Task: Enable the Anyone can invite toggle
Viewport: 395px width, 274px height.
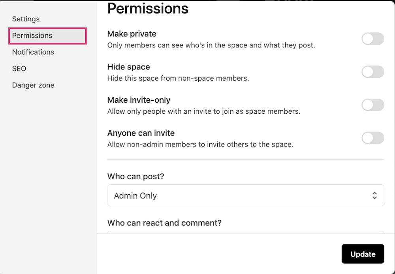Action: (x=372, y=138)
